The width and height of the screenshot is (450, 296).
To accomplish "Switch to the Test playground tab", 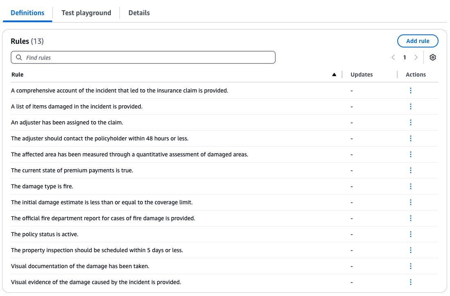I will 86,13.
